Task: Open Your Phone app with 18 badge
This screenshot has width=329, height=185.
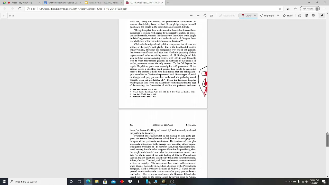Action: [148, 182]
